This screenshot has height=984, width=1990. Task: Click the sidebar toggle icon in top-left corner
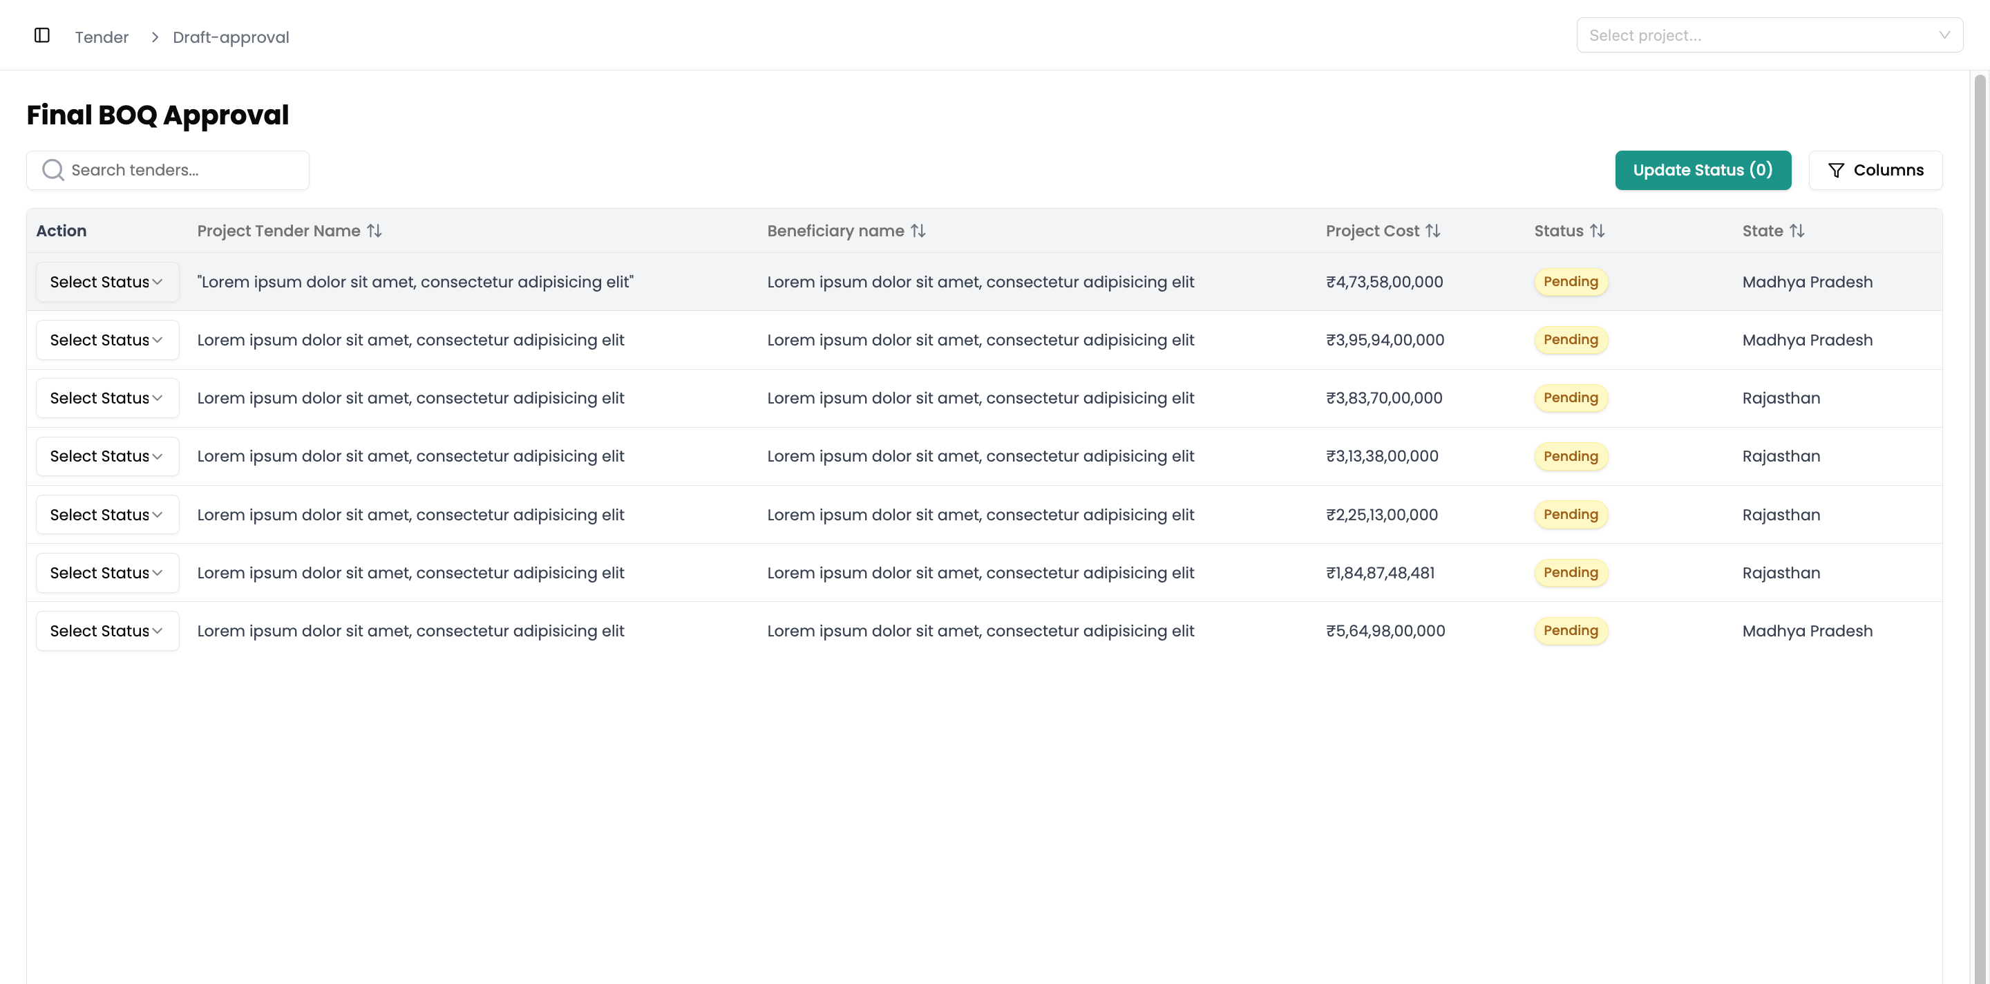click(41, 35)
